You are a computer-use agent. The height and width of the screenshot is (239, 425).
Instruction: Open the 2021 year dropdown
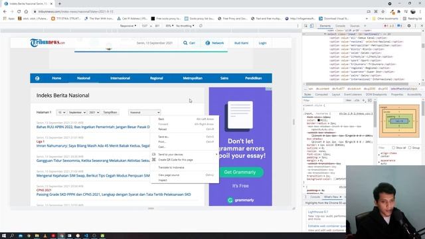point(94,112)
